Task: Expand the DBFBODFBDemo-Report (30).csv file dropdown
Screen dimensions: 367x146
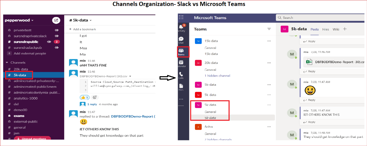Action: [x=130, y=76]
